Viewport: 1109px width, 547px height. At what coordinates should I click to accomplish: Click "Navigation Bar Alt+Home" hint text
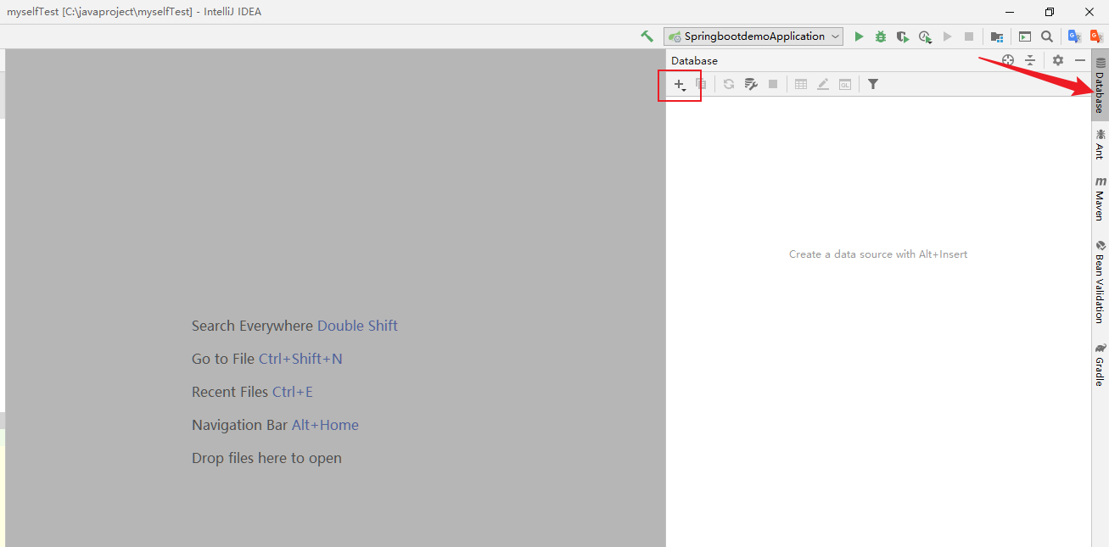(x=275, y=425)
